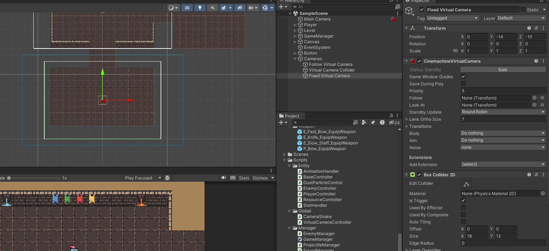
Task: Open SampleScene kebab options menu
Action: 398,13
